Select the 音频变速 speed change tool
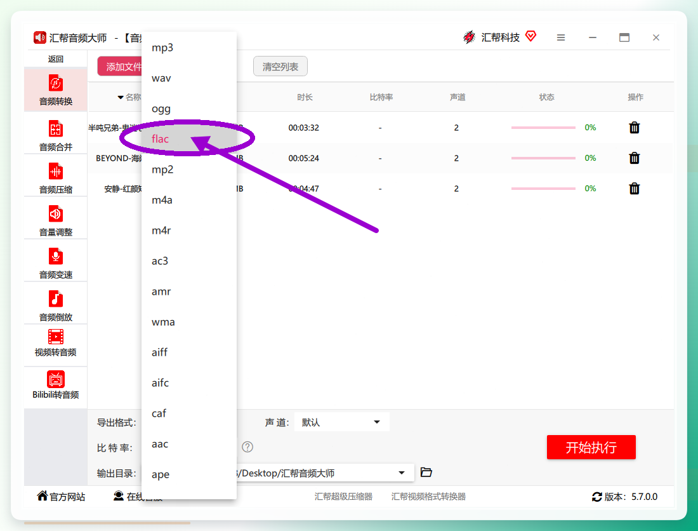This screenshot has height=531, width=698. [x=56, y=263]
